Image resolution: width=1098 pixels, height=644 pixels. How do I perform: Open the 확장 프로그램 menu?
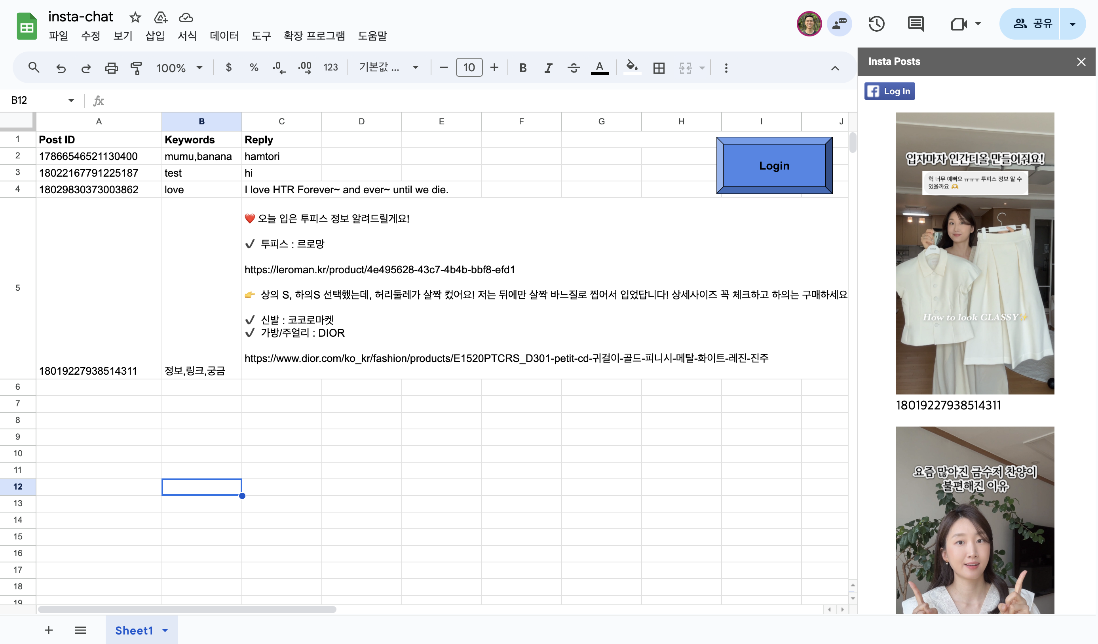tap(314, 36)
